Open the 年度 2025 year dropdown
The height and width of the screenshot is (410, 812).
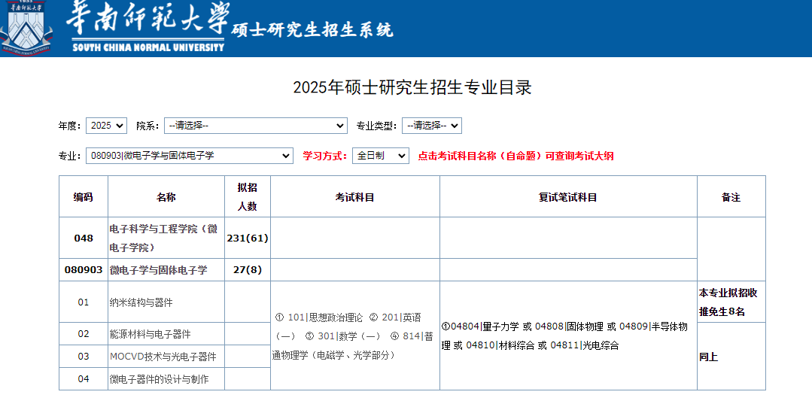(106, 126)
